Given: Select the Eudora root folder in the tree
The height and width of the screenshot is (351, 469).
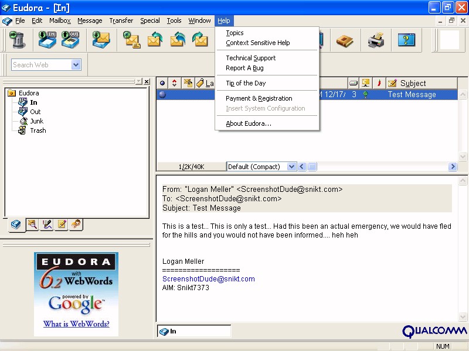Looking at the screenshot, I should click(x=29, y=93).
